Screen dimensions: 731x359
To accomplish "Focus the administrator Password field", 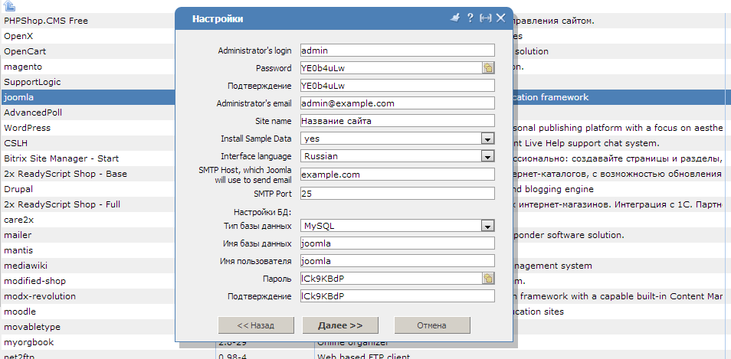I will pyautogui.click(x=391, y=68).
